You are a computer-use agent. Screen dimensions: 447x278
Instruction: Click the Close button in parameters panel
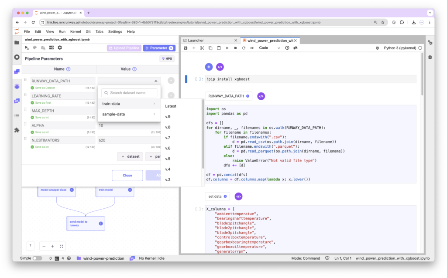pos(127,175)
